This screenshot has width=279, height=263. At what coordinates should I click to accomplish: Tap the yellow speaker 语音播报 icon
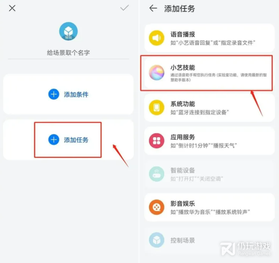pyautogui.click(x=157, y=38)
